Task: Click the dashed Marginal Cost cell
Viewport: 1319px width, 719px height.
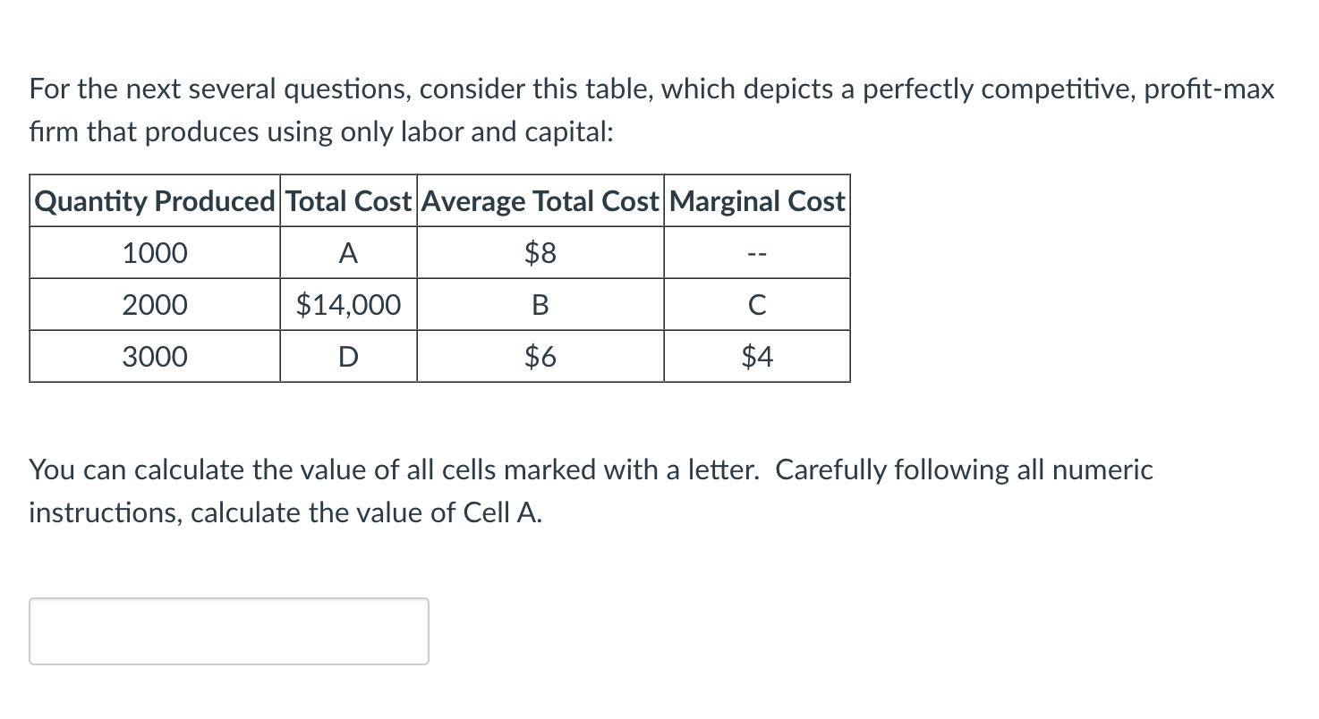Action: pyautogui.click(x=756, y=253)
